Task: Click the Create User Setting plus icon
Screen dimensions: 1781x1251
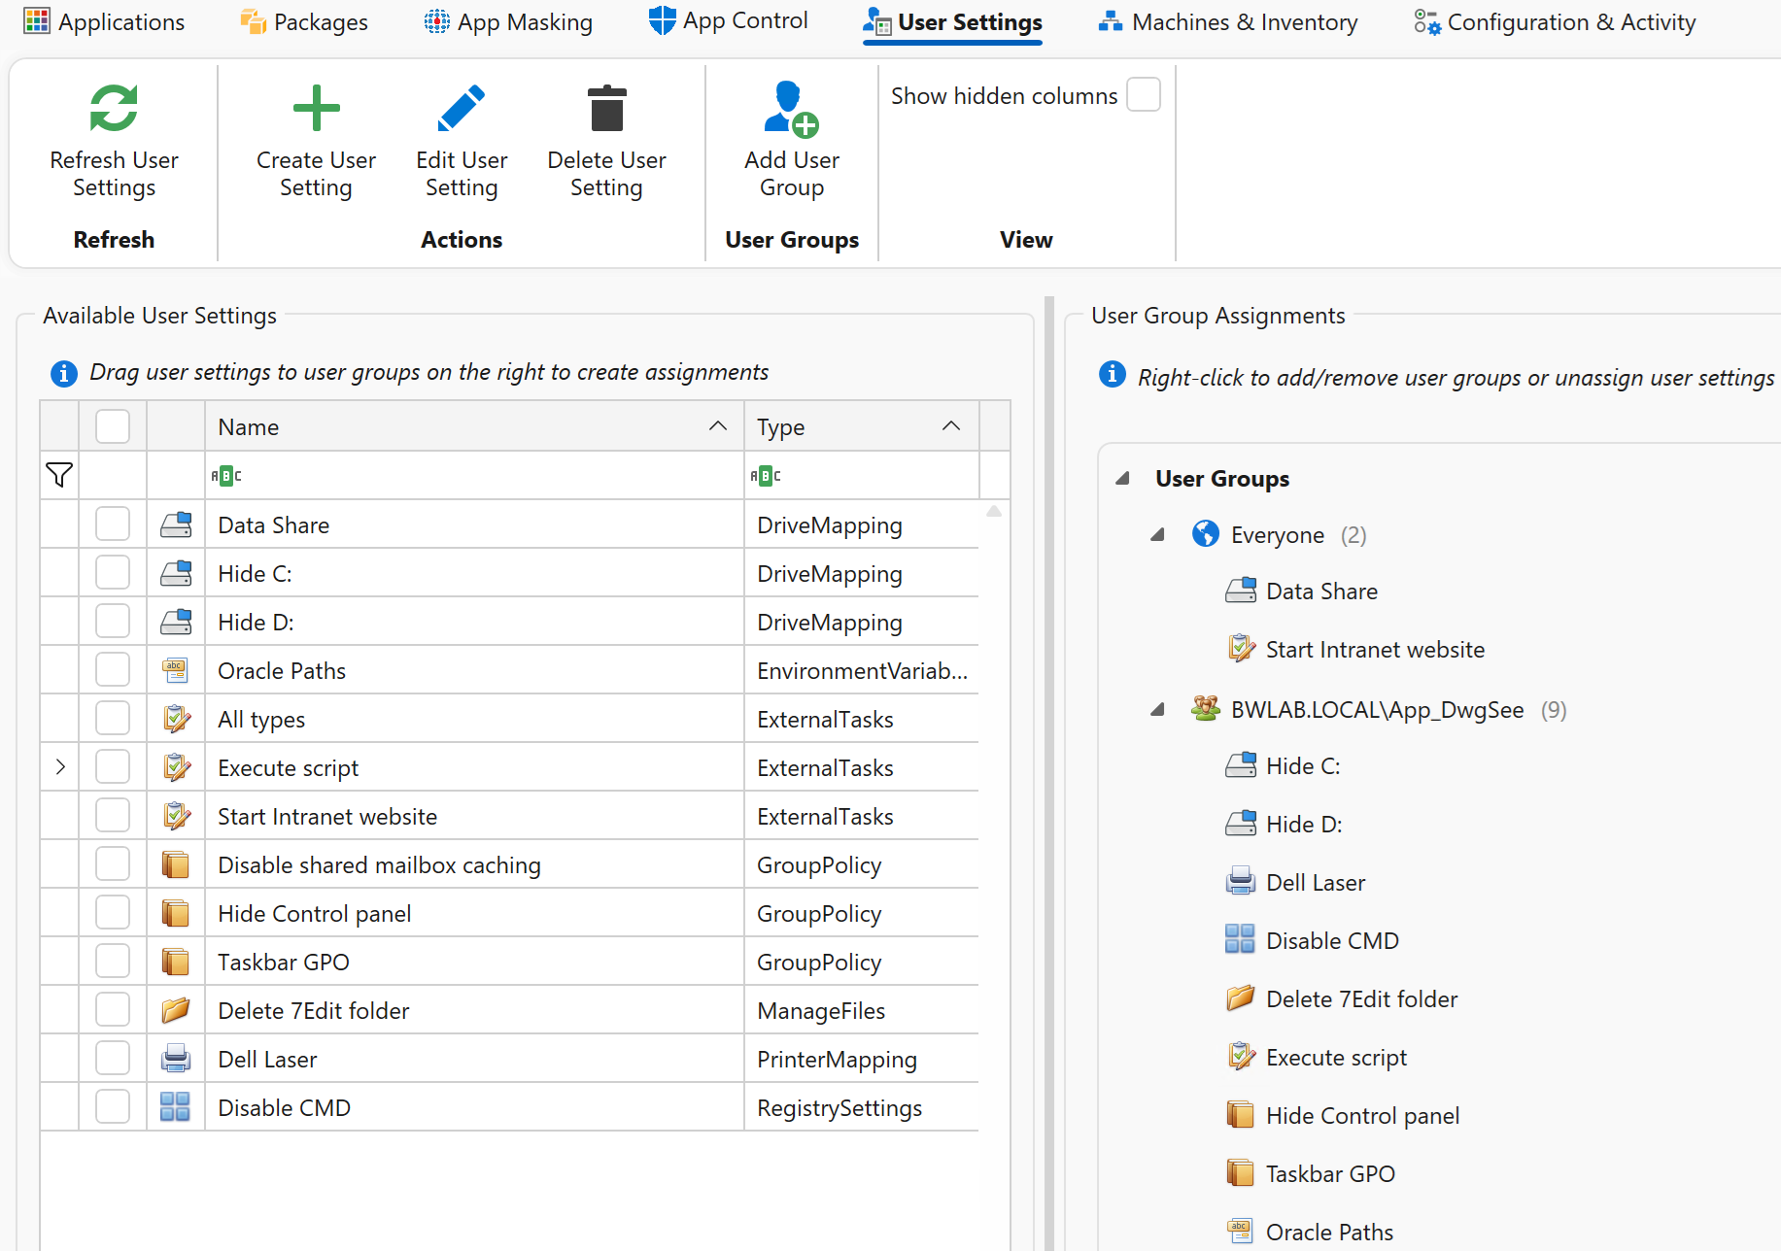Action: tap(316, 108)
